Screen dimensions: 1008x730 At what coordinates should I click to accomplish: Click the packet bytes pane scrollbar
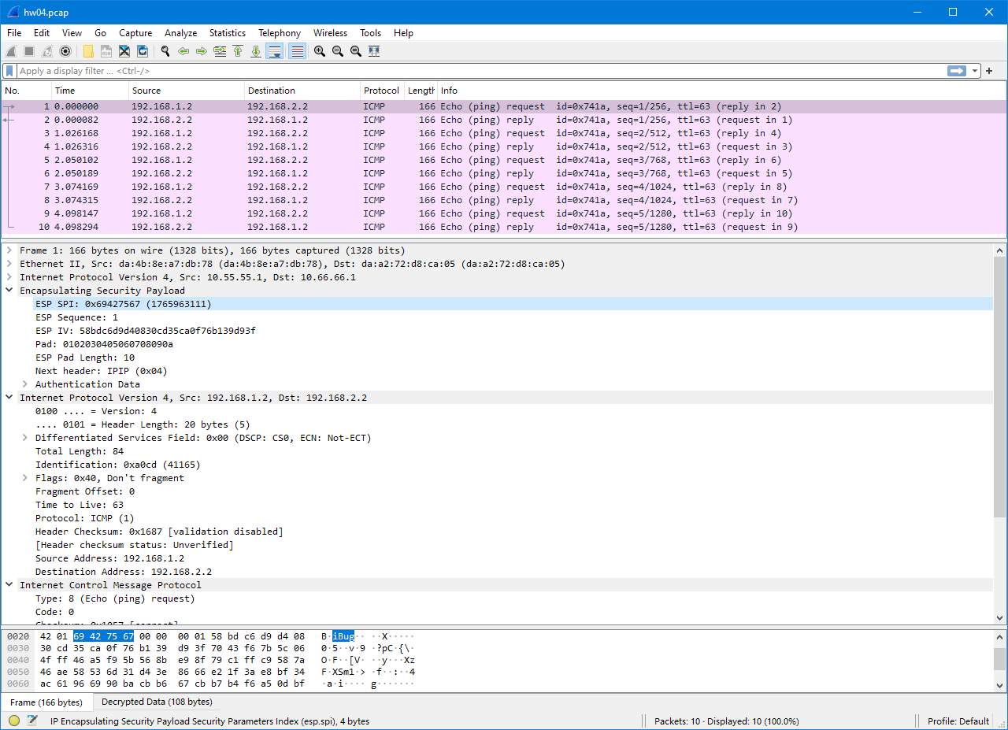1000,660
